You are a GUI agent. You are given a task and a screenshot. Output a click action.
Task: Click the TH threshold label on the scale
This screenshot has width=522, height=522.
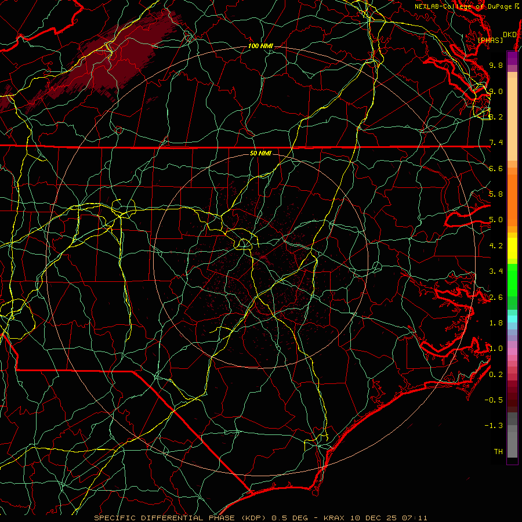(x=498, y=452)
